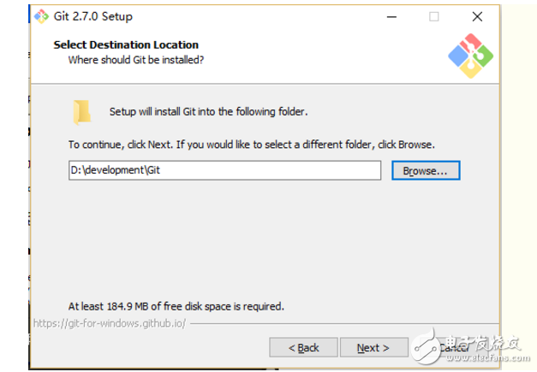
Task: Click the 'Setup will install Git' message
Action: pyautogui.click(x=208, y=112)
